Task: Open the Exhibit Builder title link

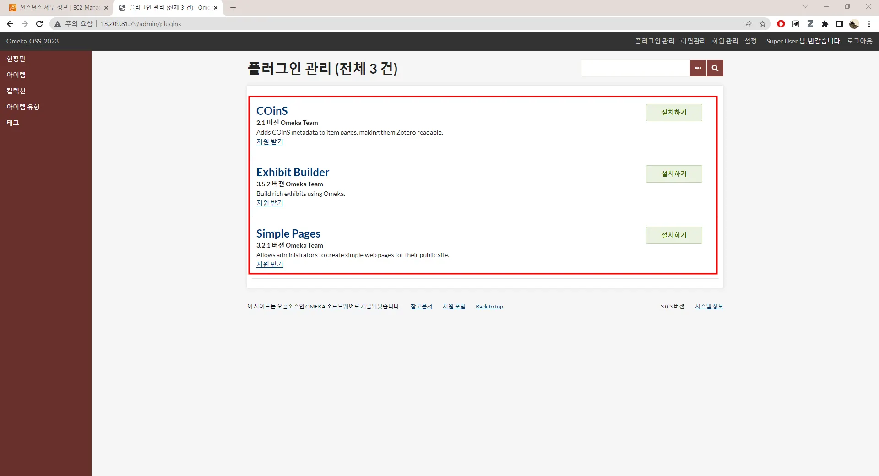Action: pos(293,172)
